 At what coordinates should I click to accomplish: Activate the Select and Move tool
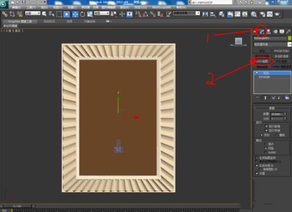tap(75, 14)
